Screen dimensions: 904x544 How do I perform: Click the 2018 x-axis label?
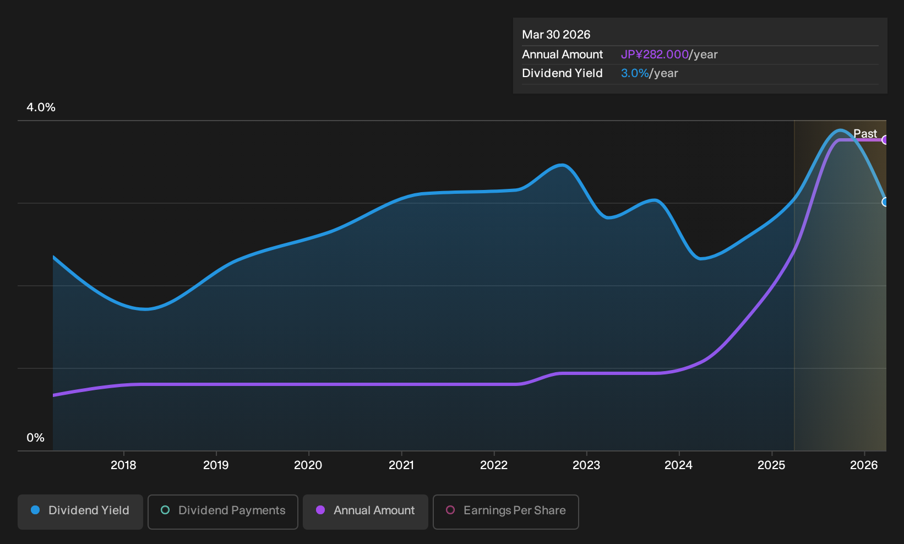click(x=123, y=465)
